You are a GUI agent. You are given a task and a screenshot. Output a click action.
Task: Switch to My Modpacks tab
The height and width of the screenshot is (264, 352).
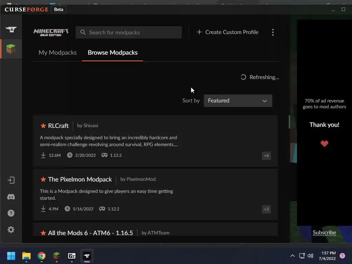(x=57, y=53)
